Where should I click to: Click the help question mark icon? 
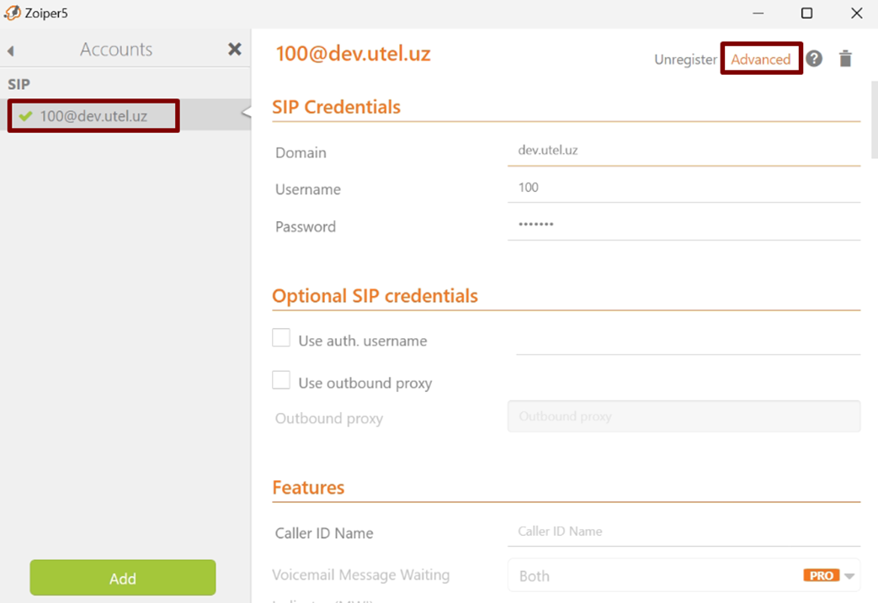click(x=814, y=59)
